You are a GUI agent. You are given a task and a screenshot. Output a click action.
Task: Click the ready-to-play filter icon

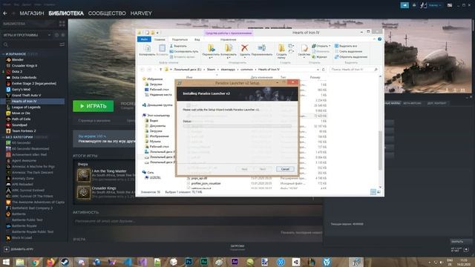tap(63, 35)
